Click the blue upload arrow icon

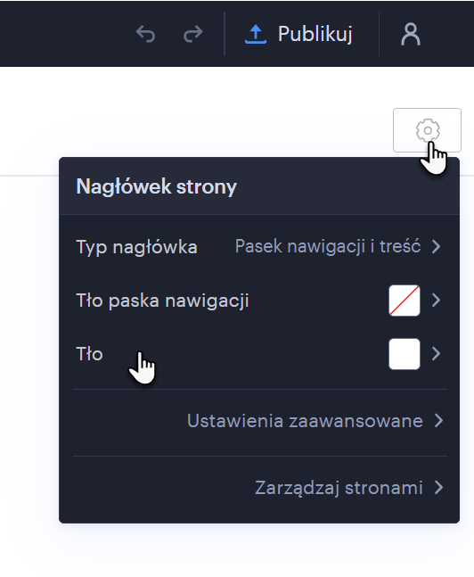tap(256, 34)
